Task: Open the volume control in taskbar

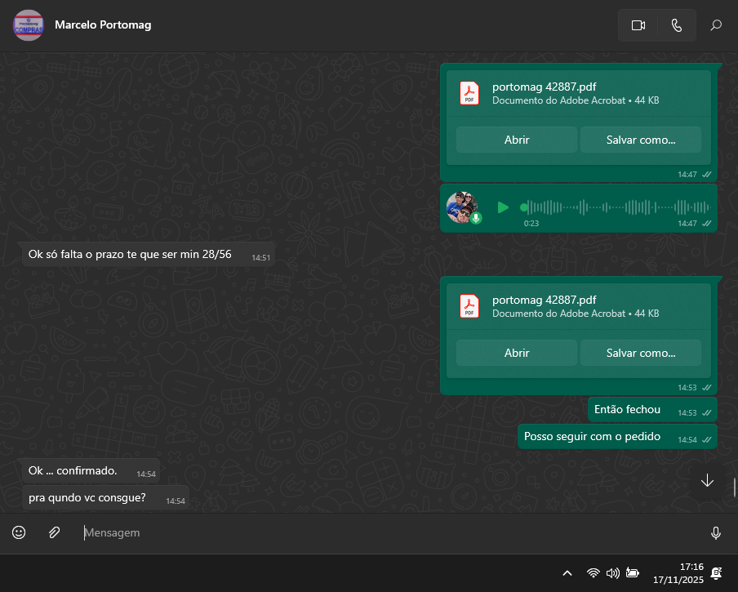Action: coord(612,573)
